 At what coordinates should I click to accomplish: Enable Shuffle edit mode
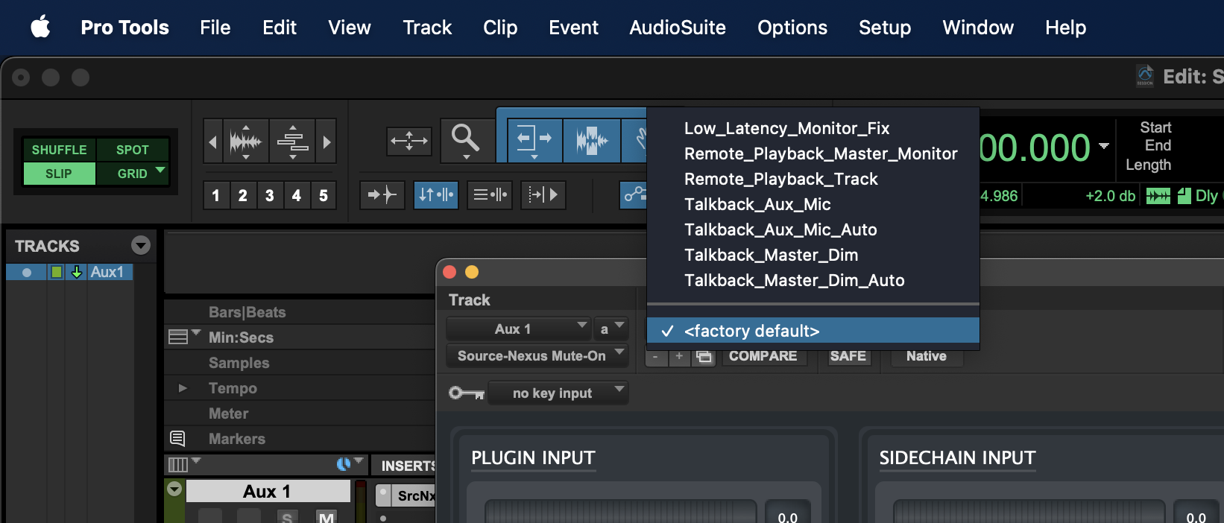[59, 150]
